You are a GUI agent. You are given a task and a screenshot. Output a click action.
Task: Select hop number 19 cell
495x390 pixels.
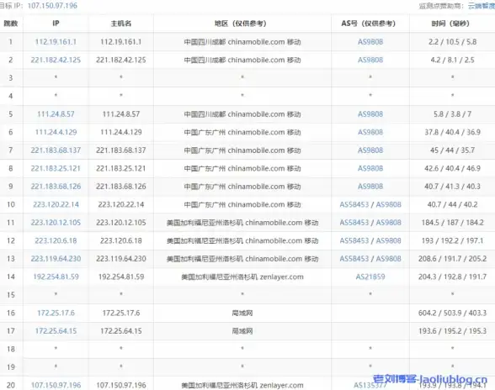pos(11,367)
